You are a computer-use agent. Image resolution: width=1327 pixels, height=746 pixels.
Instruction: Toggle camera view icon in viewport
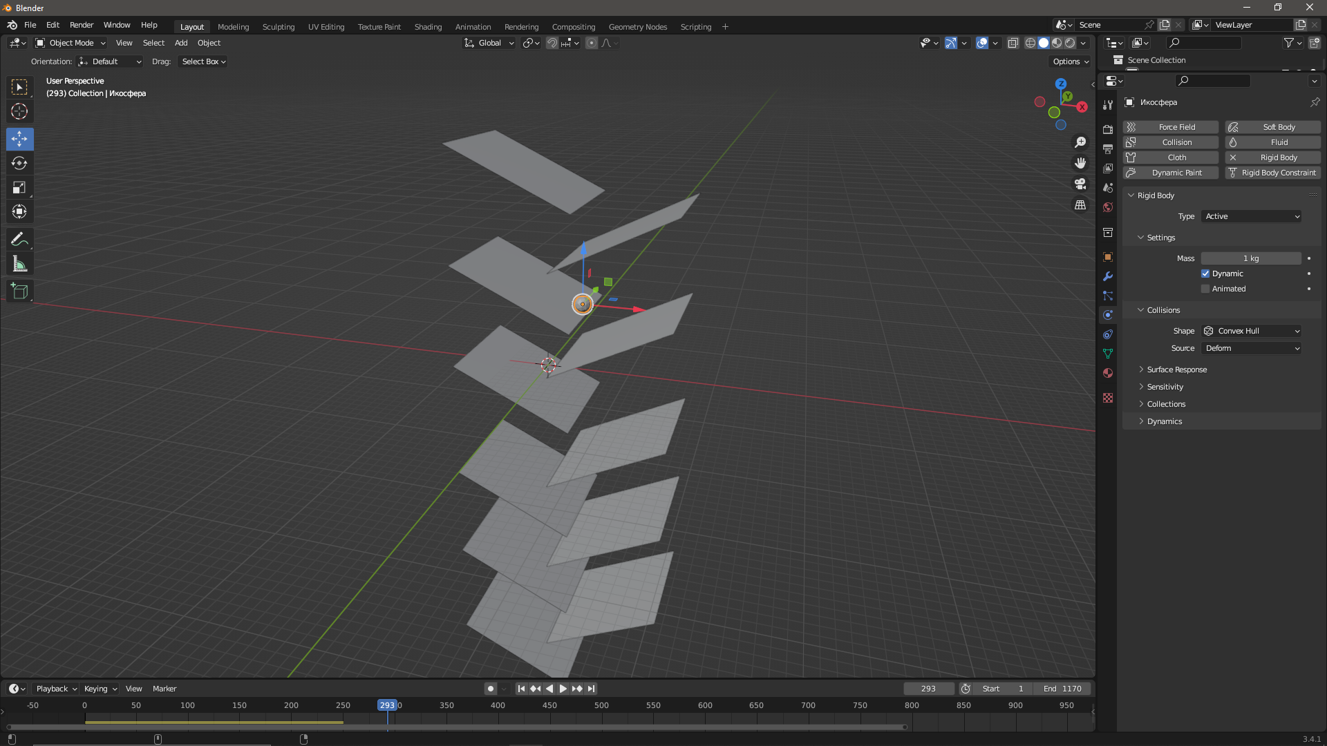[x=1080, y=184]
